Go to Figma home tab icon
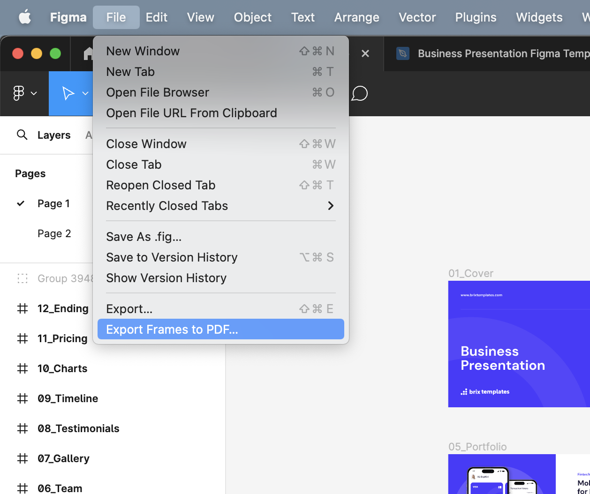This screenshot has width=590, height=494. coord(88,53)
